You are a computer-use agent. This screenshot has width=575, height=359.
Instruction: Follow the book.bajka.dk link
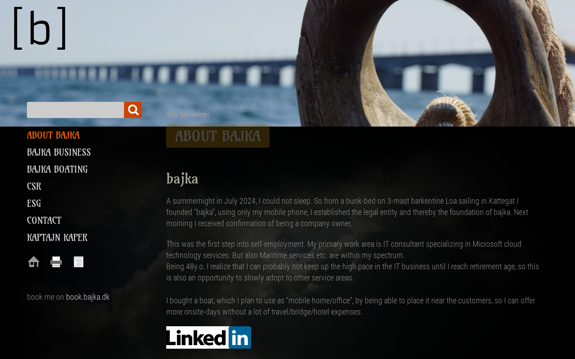[x=88, y=297]
